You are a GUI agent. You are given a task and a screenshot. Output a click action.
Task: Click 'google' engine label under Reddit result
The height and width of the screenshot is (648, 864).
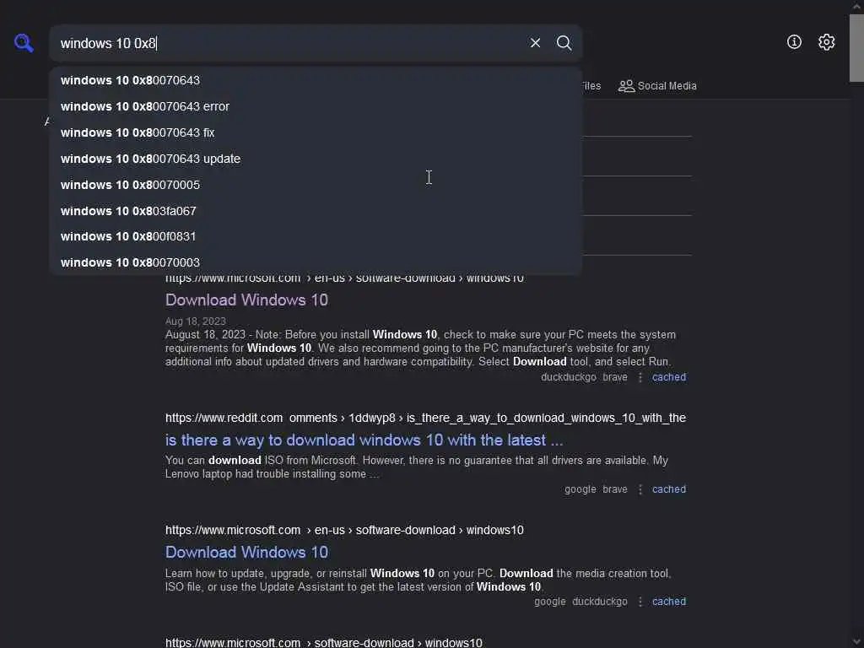point(580,489)
